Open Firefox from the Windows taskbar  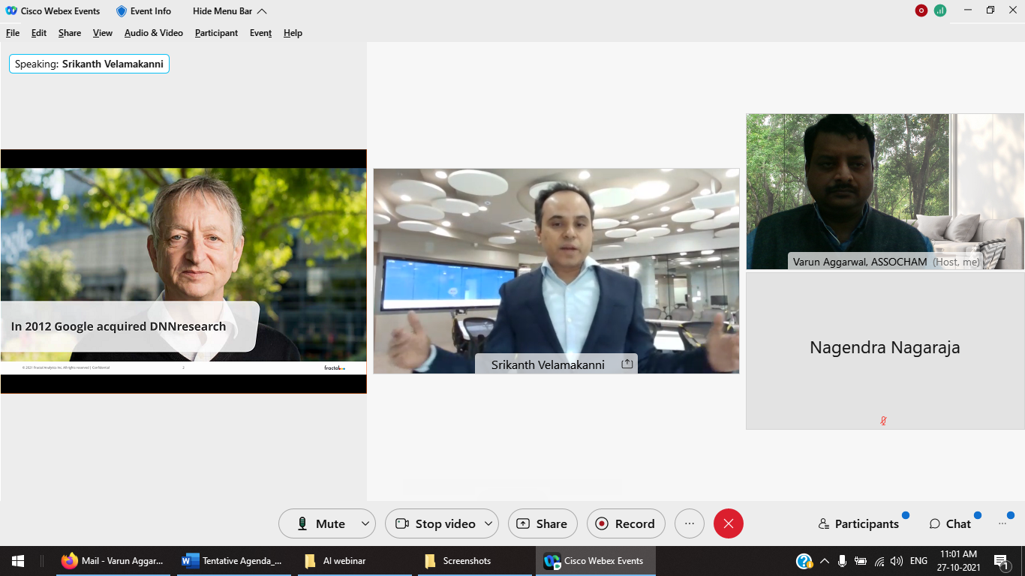tap(70, 561)
